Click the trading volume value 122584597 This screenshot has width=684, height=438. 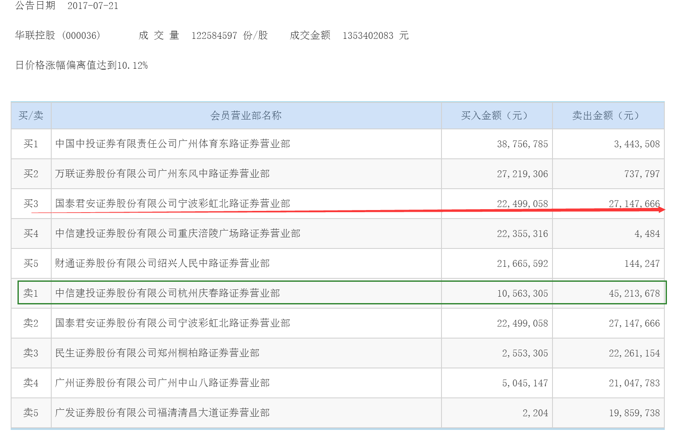pos(214,35)
